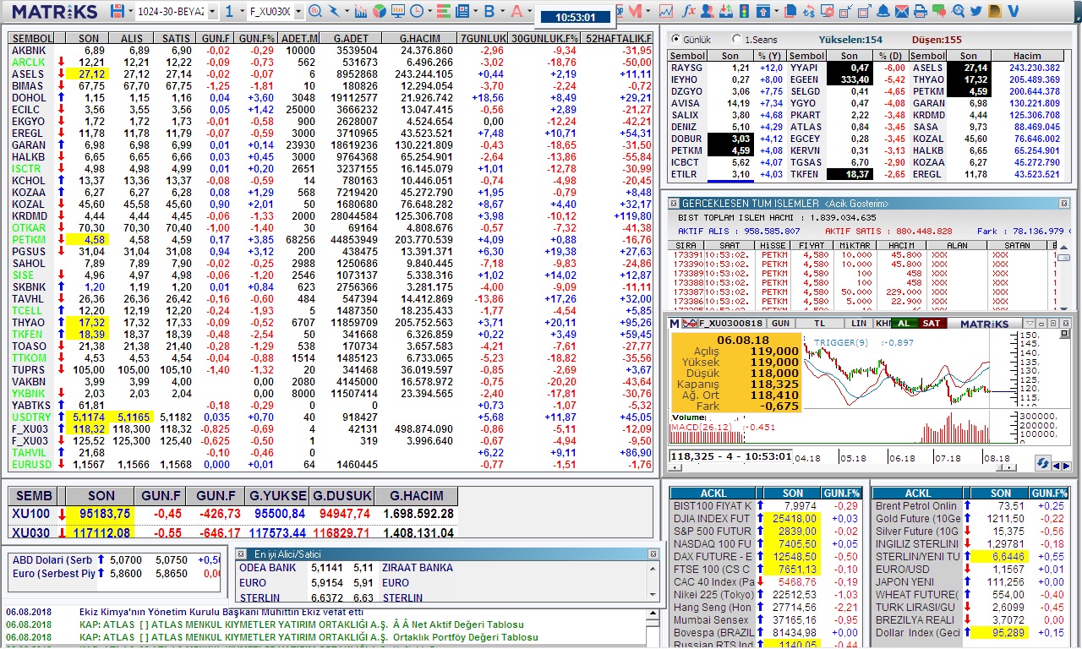Click the colored pie chart icon

point(380,11)
